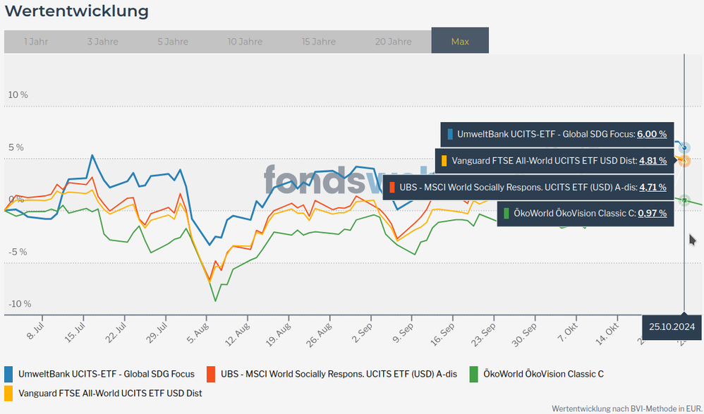
Task: Click the 4,71 % UBS tooltip value
Action: [x=653, y=188]
